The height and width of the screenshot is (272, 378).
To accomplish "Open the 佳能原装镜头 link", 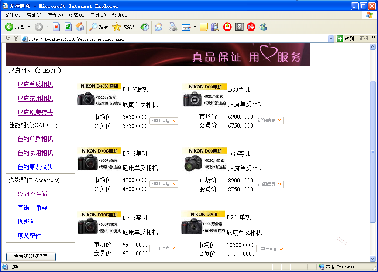I will (35, 167).
